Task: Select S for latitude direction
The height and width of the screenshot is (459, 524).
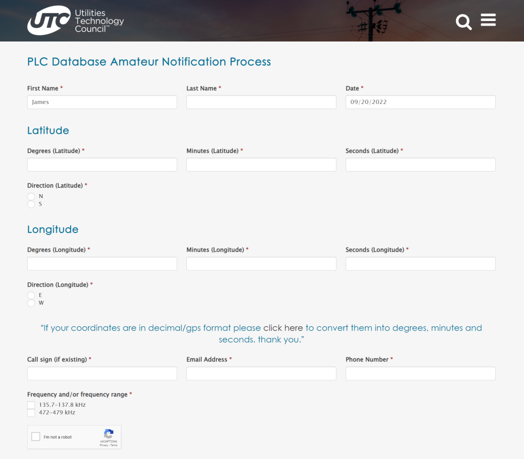Action: point(31,204)
